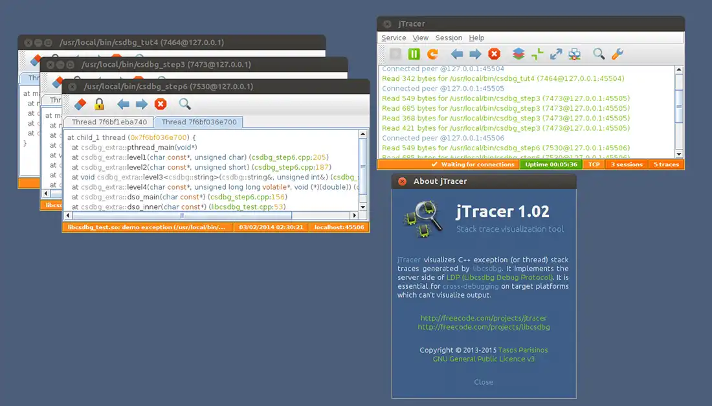The height and width of the screenshot is (406, 712).
Task: Restart service with orange refresh icon
Action: pos(433,54)
